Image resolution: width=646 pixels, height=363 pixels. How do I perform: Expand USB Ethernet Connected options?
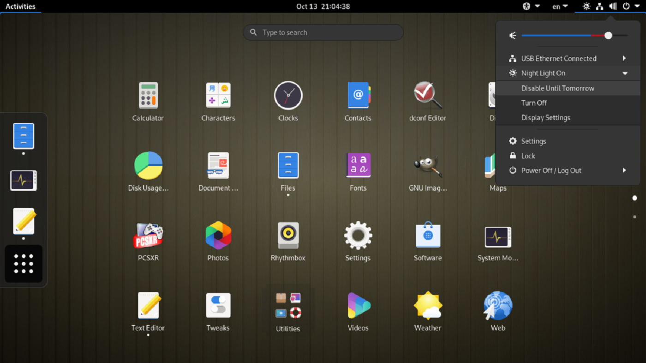624,58
